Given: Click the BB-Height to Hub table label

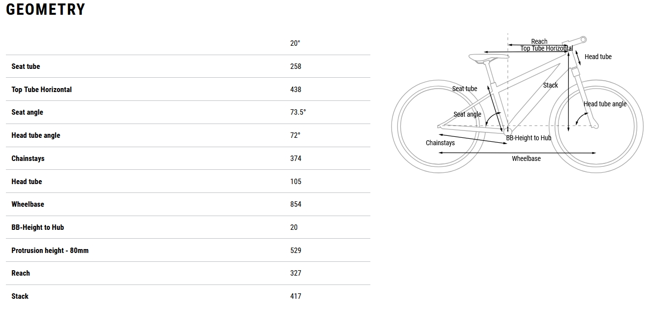Looking at the screenshot, I should [37, 227].
